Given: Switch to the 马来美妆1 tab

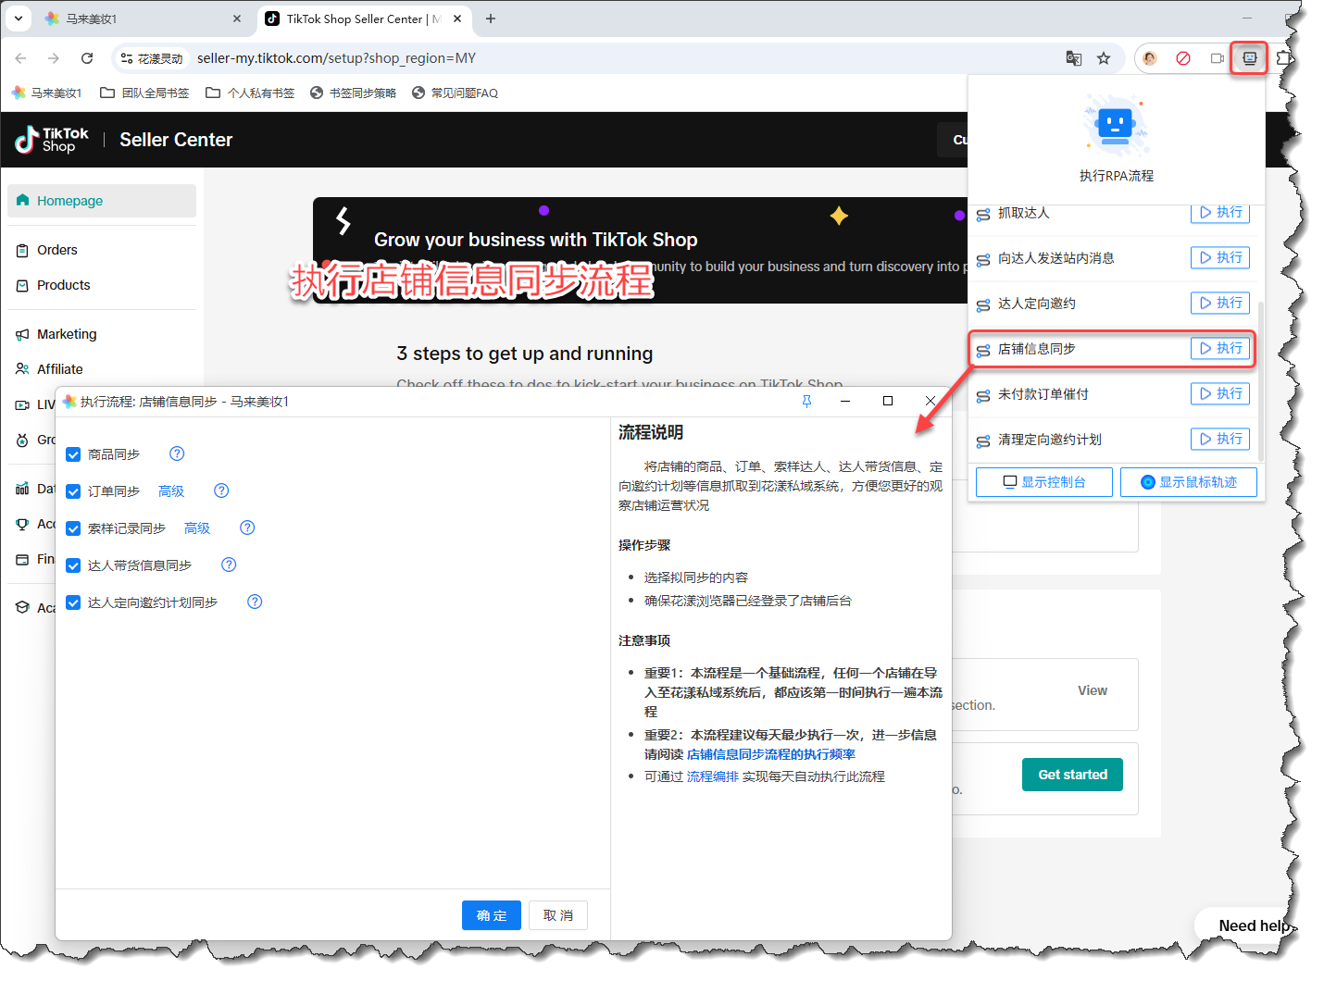Looking at the screenshot, I should [143, 19].
